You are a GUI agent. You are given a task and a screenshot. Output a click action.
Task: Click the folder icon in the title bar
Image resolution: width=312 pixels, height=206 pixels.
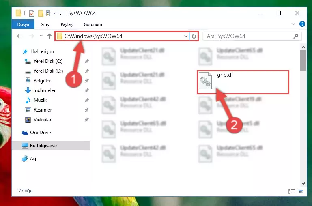pyautogui.click(x=18, y=13)
